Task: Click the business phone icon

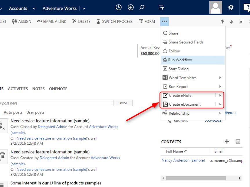Action: tap(170, 121)
